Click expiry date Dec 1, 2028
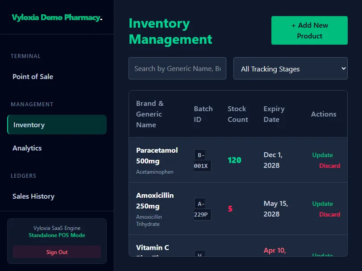Viewport: 362px width, 271px height. (x=273, y=160)
